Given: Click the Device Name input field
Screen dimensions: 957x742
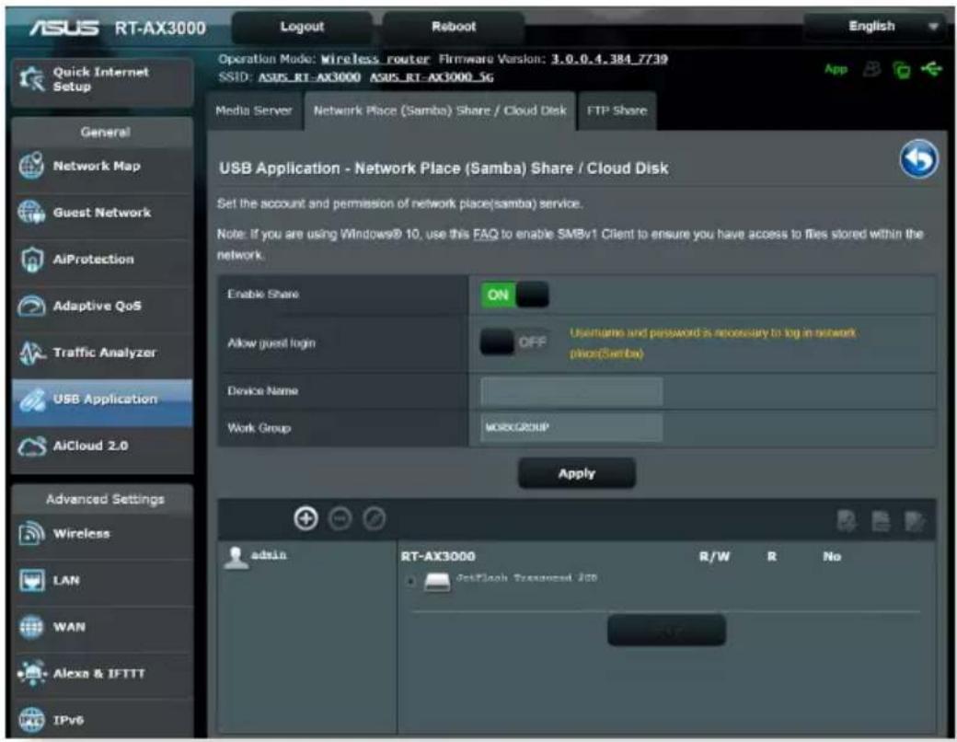Looking at the screenshot, I should [x=571, y=391].
